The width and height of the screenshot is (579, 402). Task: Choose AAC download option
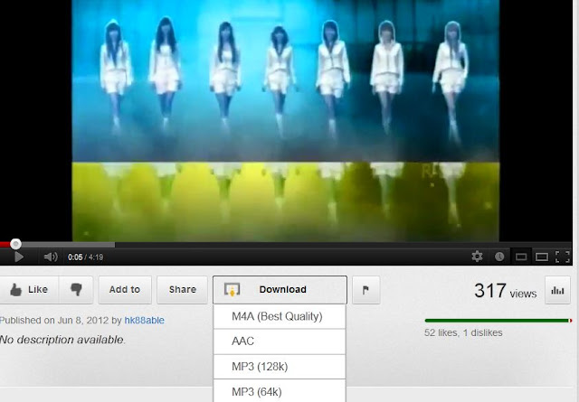(280, 341)
